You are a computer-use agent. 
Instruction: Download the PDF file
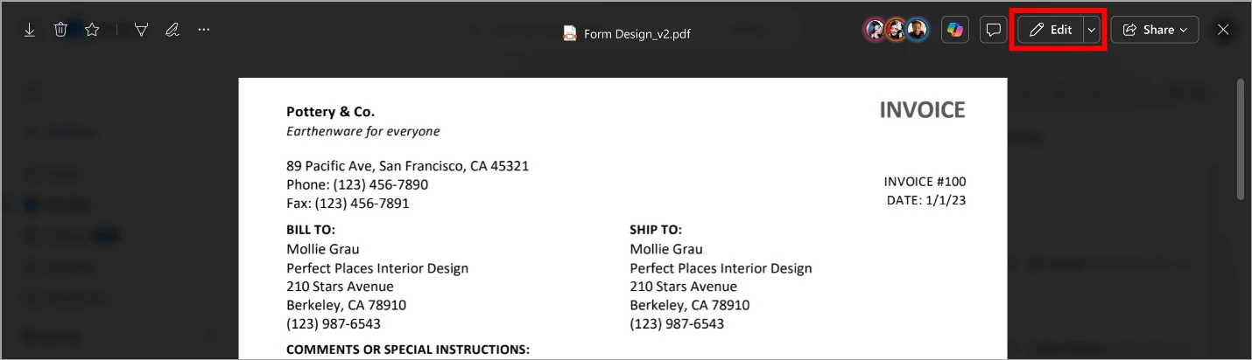[30, 30]
